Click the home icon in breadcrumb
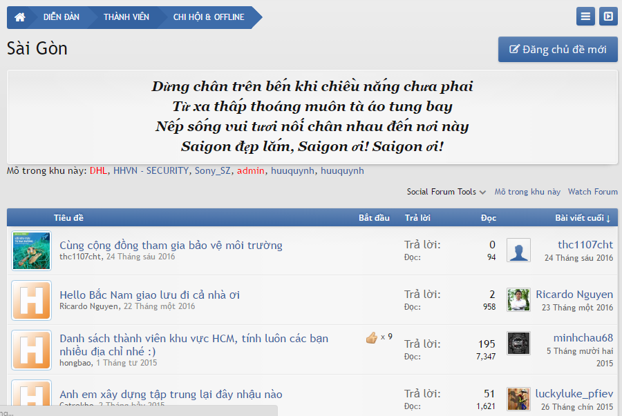Screen dimensions: 622x416 tap(20, 17)
